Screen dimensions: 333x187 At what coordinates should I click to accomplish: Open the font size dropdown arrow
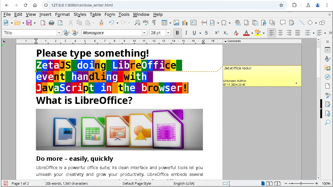168,33
